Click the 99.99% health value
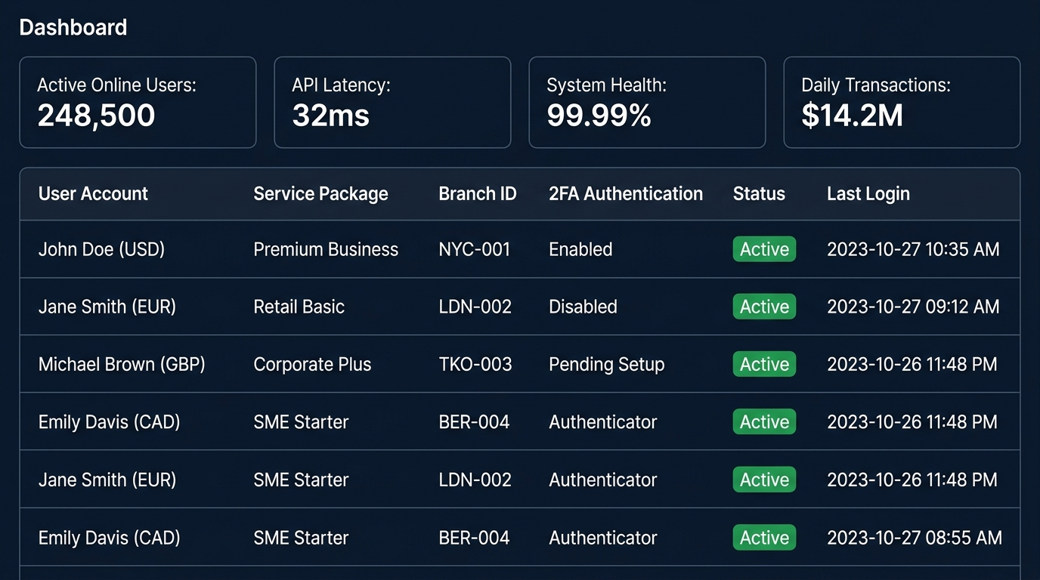Screen dimensions: 1040x580 point(599,116)
